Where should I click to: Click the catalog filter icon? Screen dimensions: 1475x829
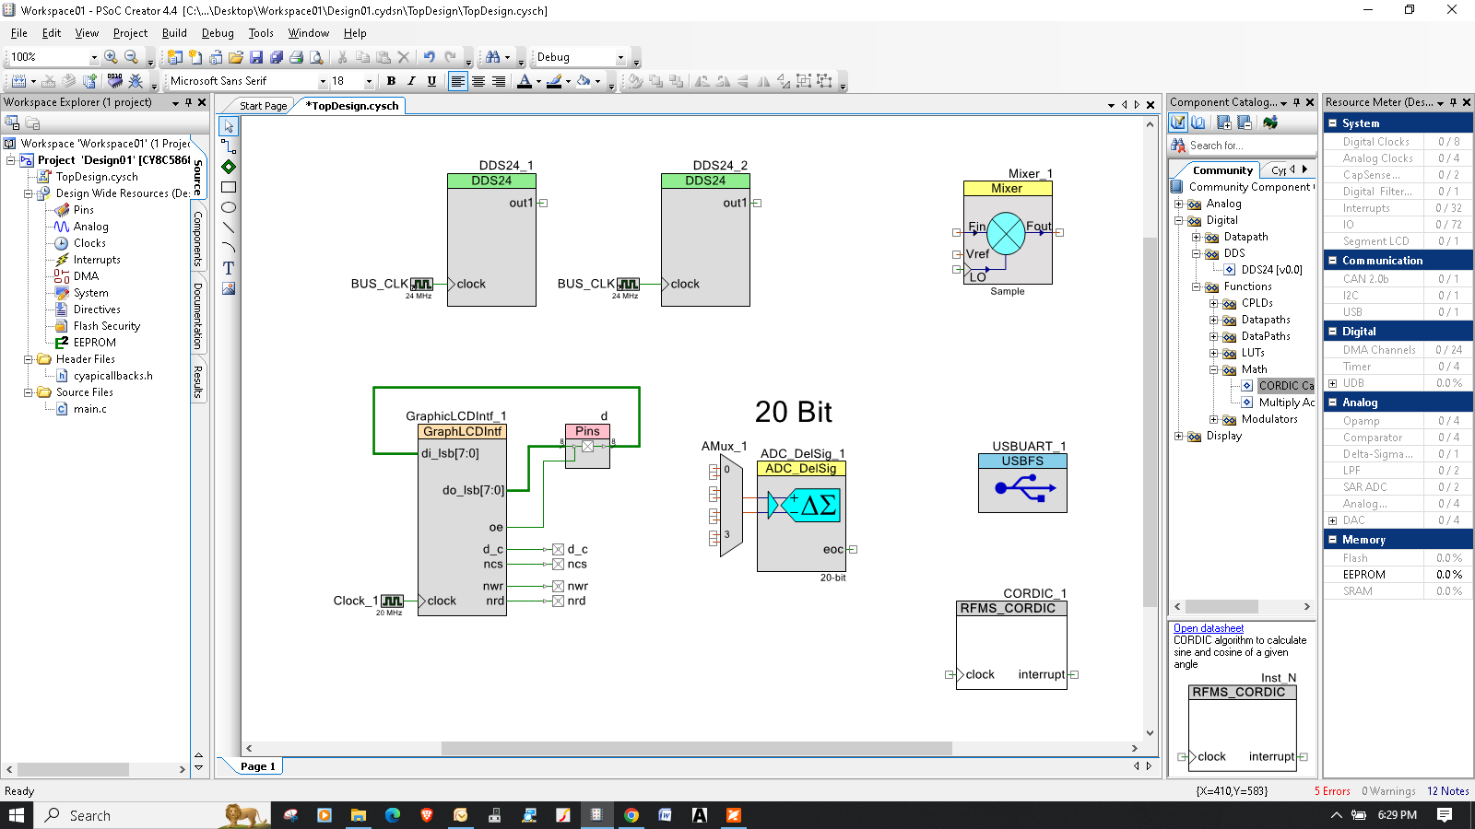pos(1178,123)
